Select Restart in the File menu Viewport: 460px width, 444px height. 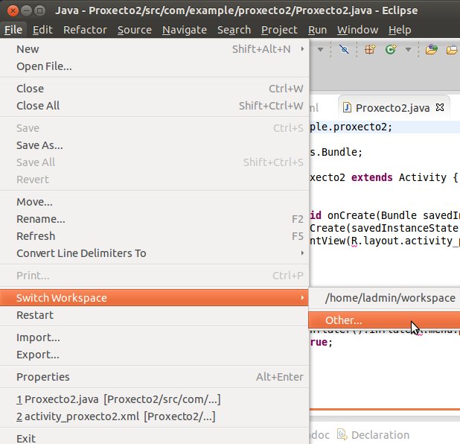coord(154,315)
